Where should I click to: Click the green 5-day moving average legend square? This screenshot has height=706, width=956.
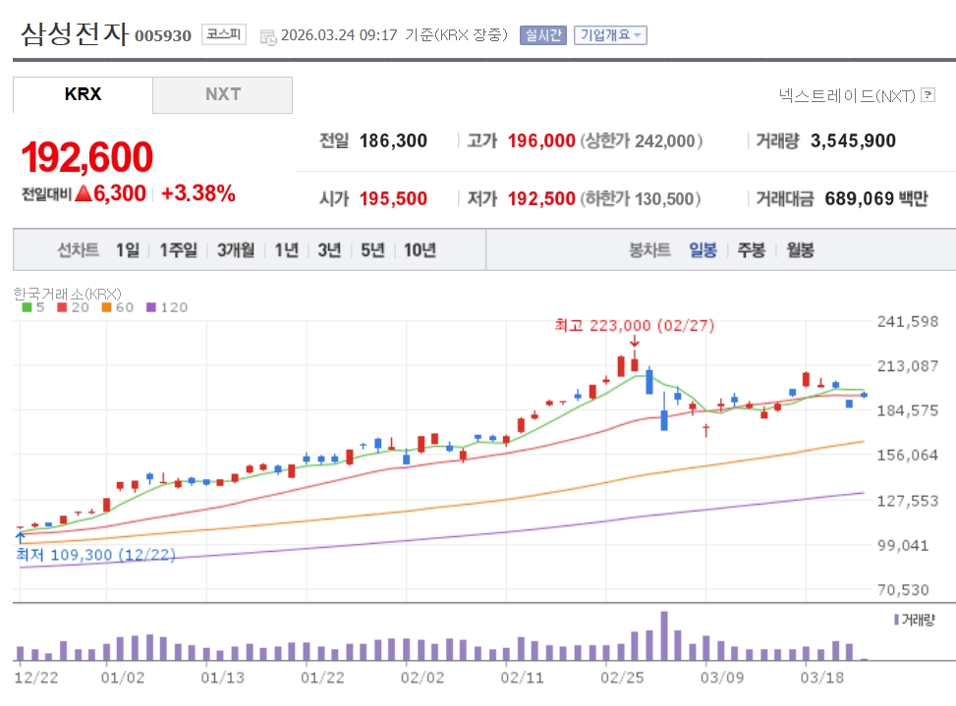coord(27,307)
